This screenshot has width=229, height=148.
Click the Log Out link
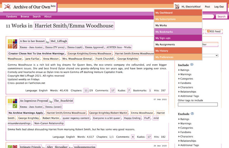coord(219,7)
